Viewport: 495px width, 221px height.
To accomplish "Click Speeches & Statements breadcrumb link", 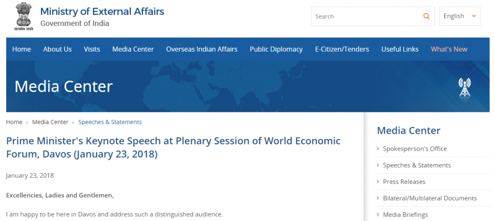I will [110, 122].
